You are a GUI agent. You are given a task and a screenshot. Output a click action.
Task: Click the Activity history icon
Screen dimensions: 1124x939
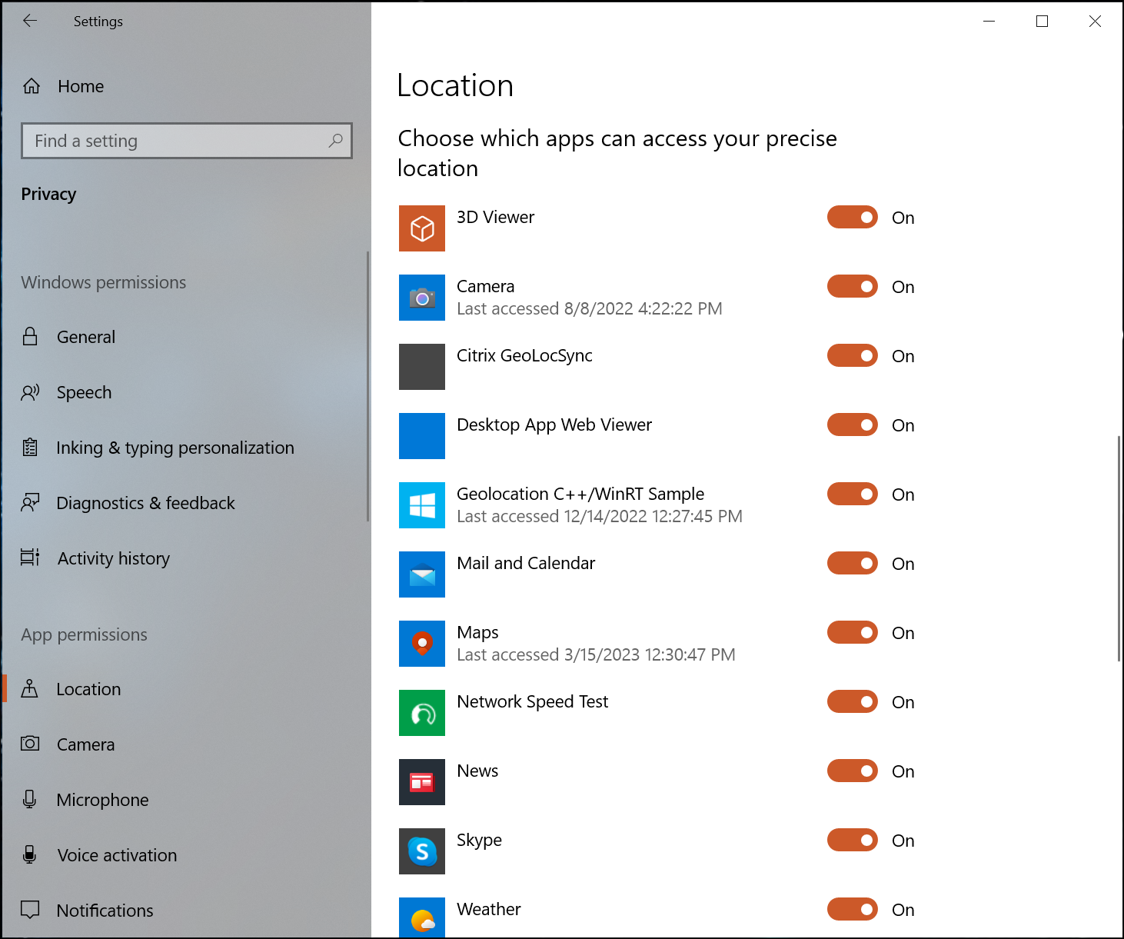pos(29,558)
